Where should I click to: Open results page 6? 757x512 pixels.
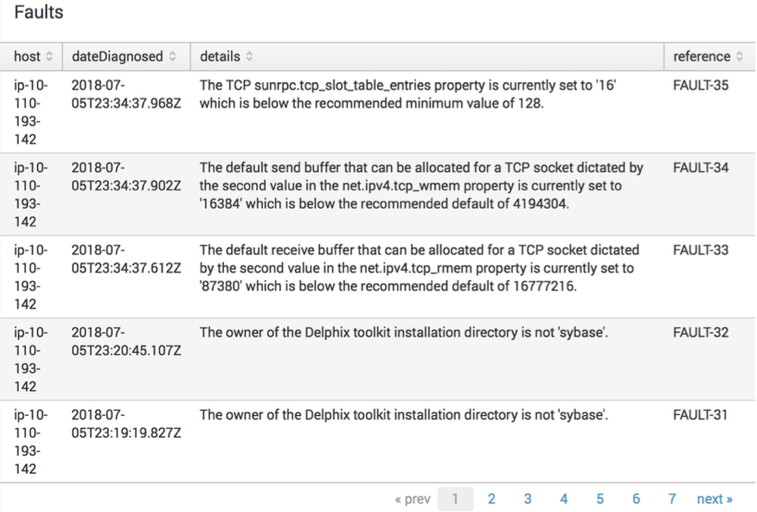[x=636, y=499]
